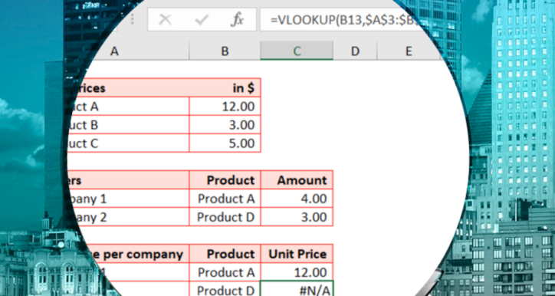The height and width of the screenshot is (296, 555).
Task: Select the price cell showing 5.00
Action: [x=225, y=143]
